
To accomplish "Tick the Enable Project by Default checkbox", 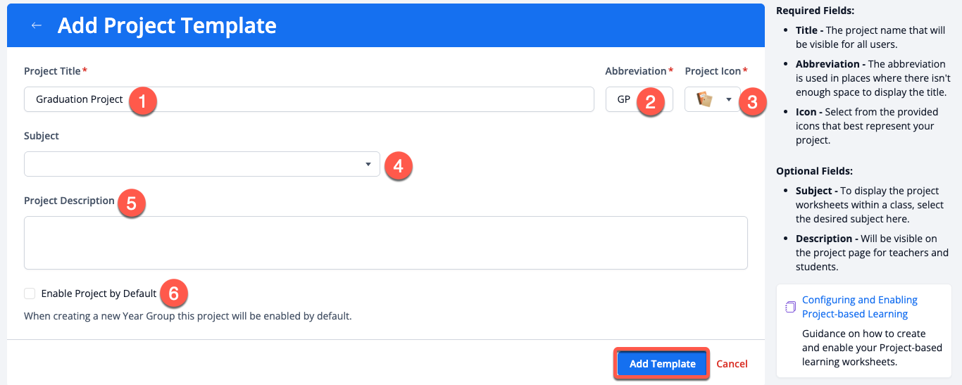I will point(30,294).
